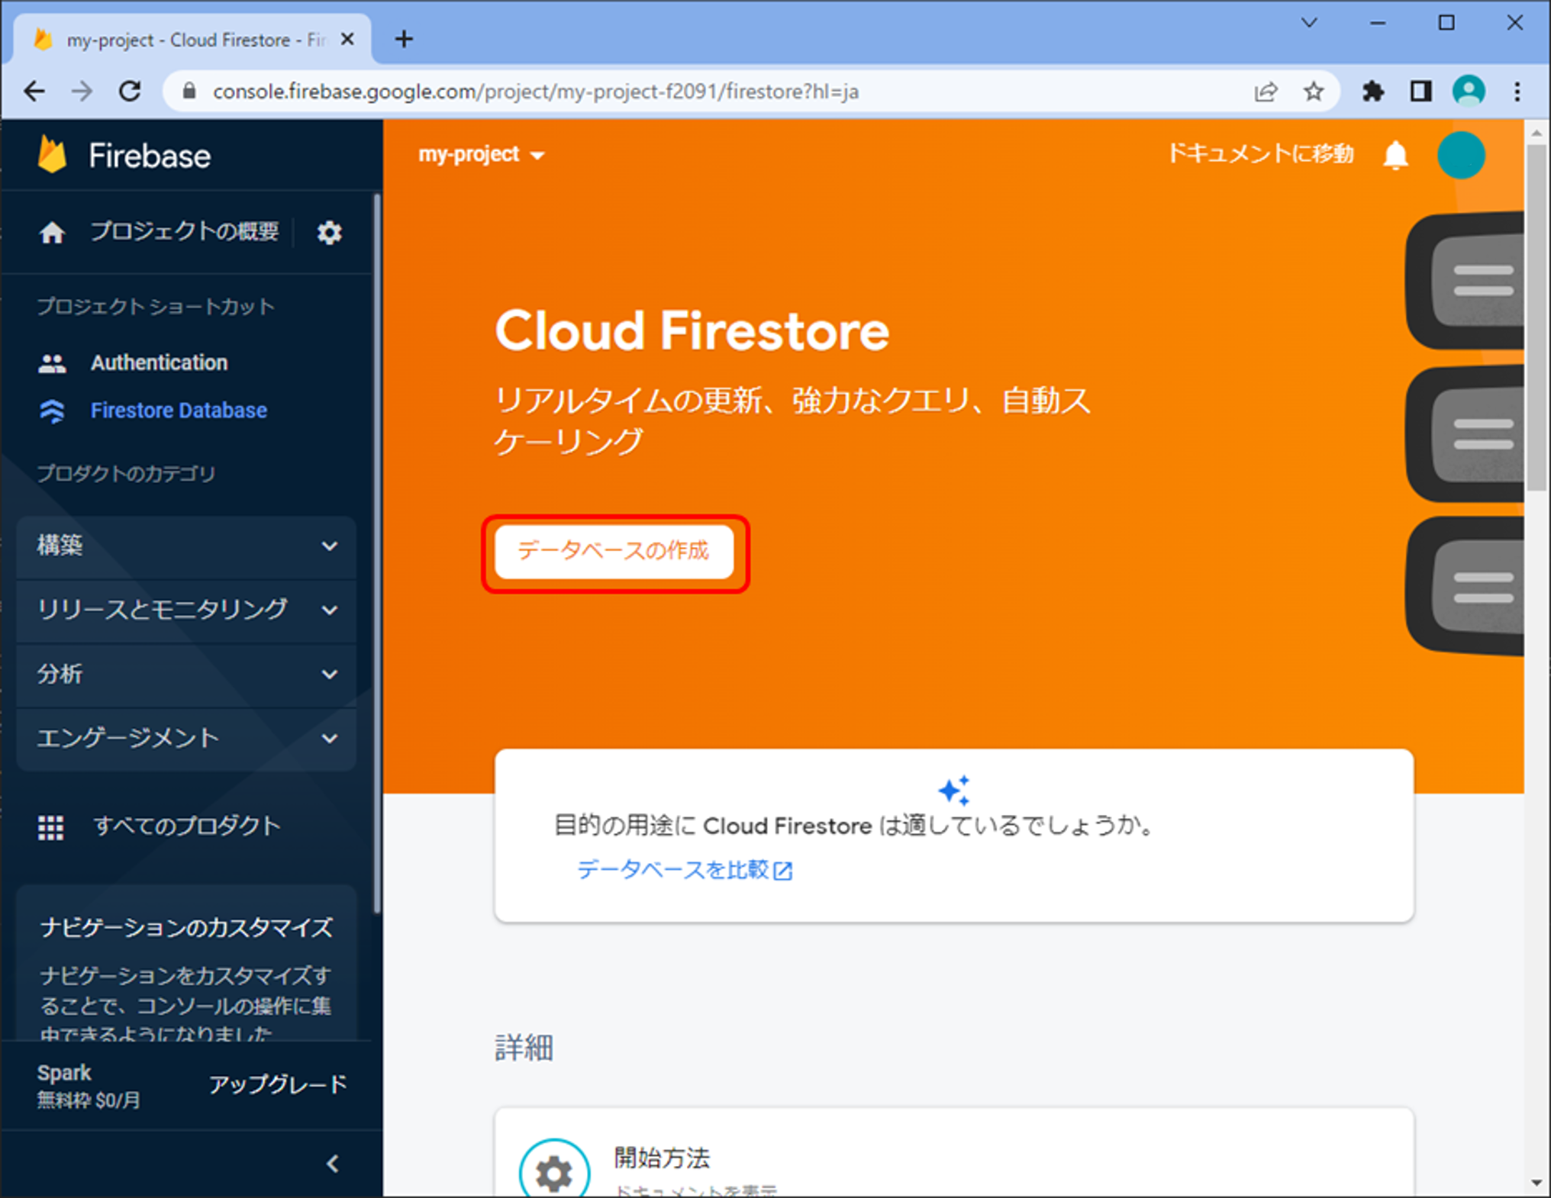The image size is (1551, 1198).
Task: Click the ドキュメントに移動 link
Action: point(1261,155)
